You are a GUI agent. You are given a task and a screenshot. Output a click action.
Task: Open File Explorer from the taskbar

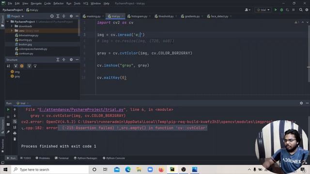pos(139,170)
